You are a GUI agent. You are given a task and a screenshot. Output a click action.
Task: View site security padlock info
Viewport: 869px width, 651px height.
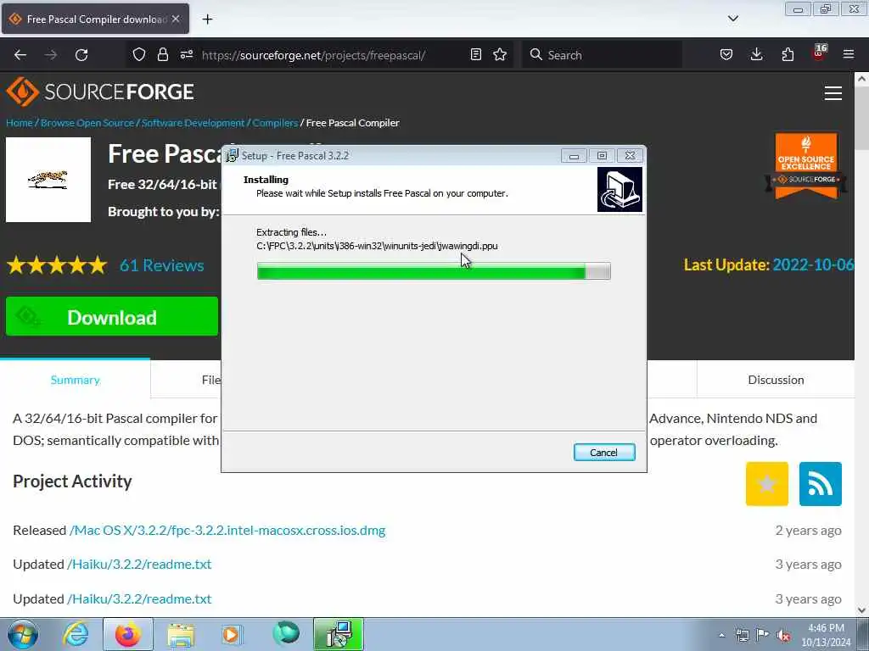[x=162, y=54]
